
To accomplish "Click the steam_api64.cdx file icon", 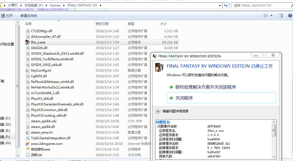I will pos(28,121).
